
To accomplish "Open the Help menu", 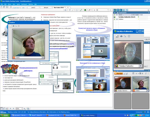I will 35,4.
